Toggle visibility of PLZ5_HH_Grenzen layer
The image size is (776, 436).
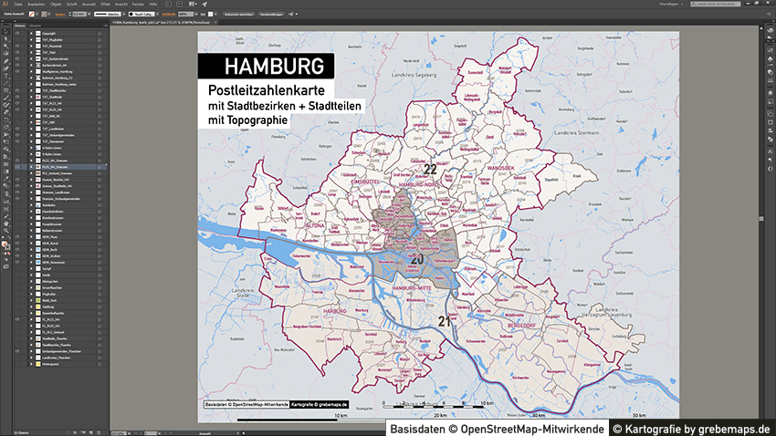pos(17,168)
